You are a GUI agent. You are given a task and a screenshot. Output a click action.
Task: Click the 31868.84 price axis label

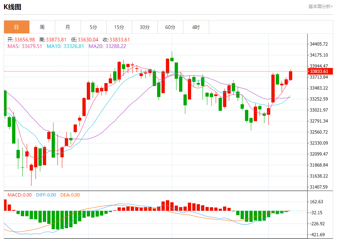tap(319, 165)
